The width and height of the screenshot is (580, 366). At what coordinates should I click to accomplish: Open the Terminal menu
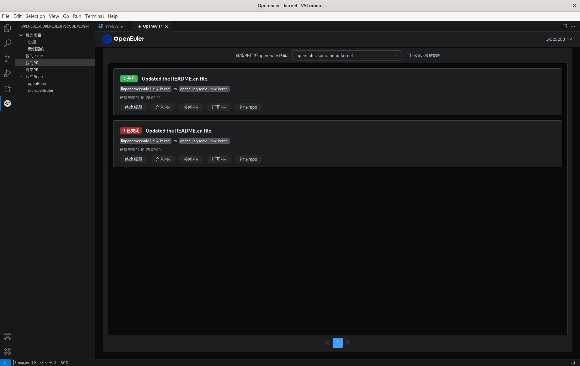coord(94,16)
